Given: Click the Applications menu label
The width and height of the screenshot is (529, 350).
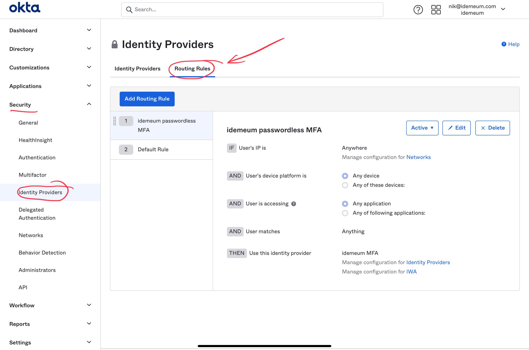Looking at the screenshot, I should coord(25,86).
